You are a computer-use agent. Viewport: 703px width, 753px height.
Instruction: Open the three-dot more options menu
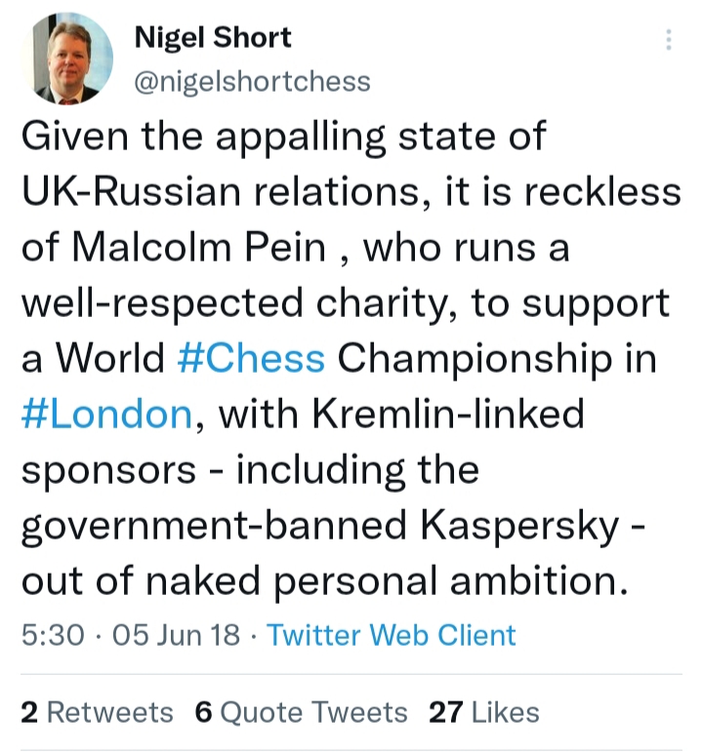click(669, 39)
